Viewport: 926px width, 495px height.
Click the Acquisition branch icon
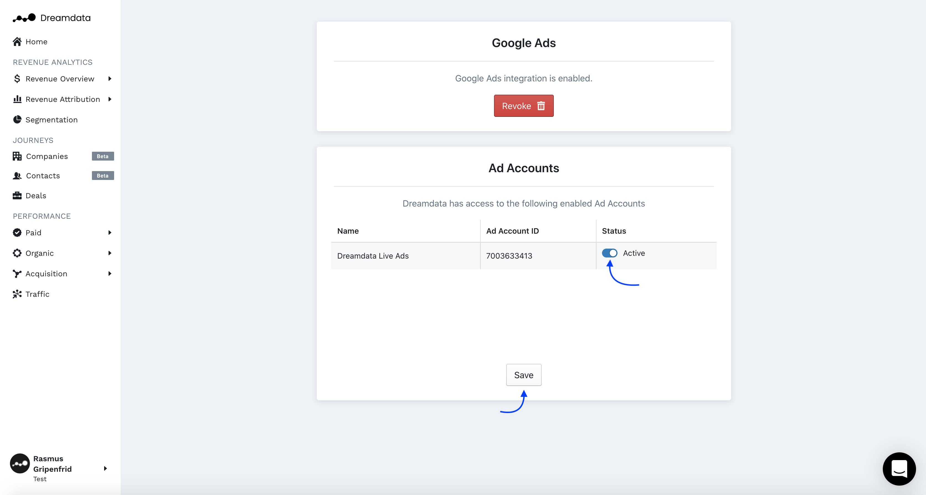click(17, 274)
